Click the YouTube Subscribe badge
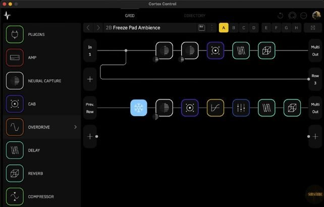This screenshot has width=324, height=207. pos(315,194)
